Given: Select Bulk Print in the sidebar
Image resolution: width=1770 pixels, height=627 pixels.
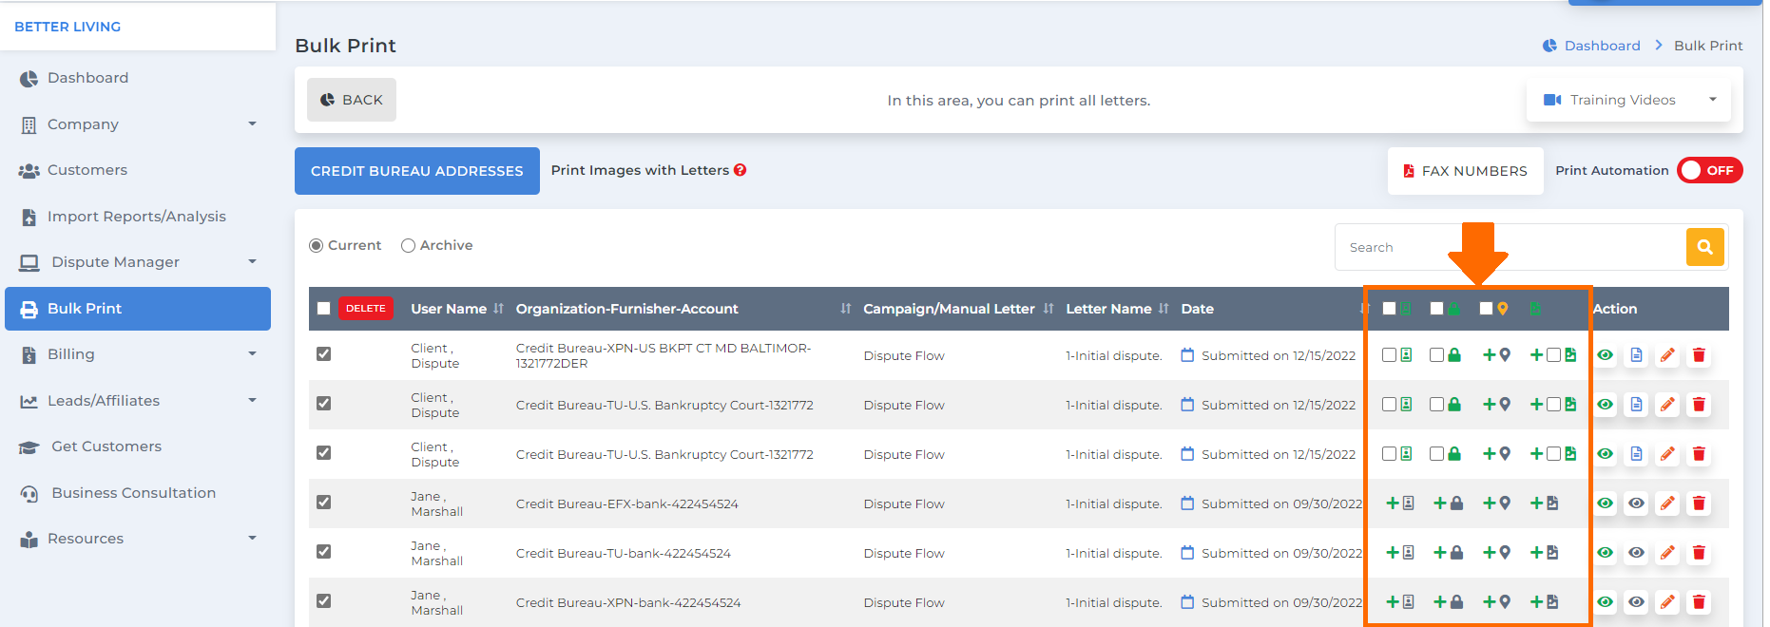Looking at the screenshot, I should [138, 309].
